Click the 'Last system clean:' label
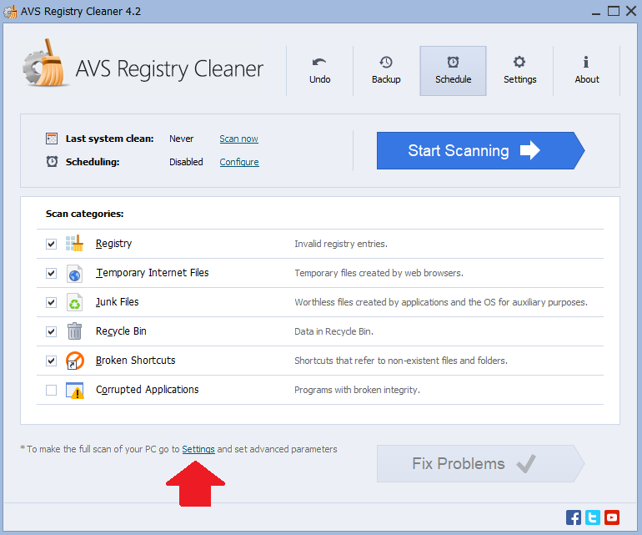This screenshot has height=535, width=642. click(109, 139)
